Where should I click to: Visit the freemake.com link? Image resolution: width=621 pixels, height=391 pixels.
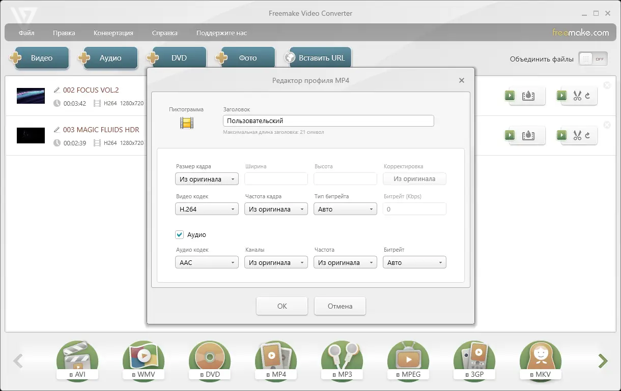[581, 33]
